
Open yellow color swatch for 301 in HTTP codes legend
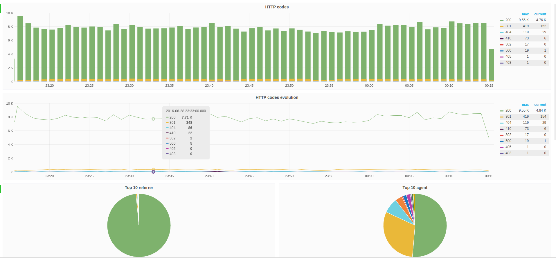501,26
